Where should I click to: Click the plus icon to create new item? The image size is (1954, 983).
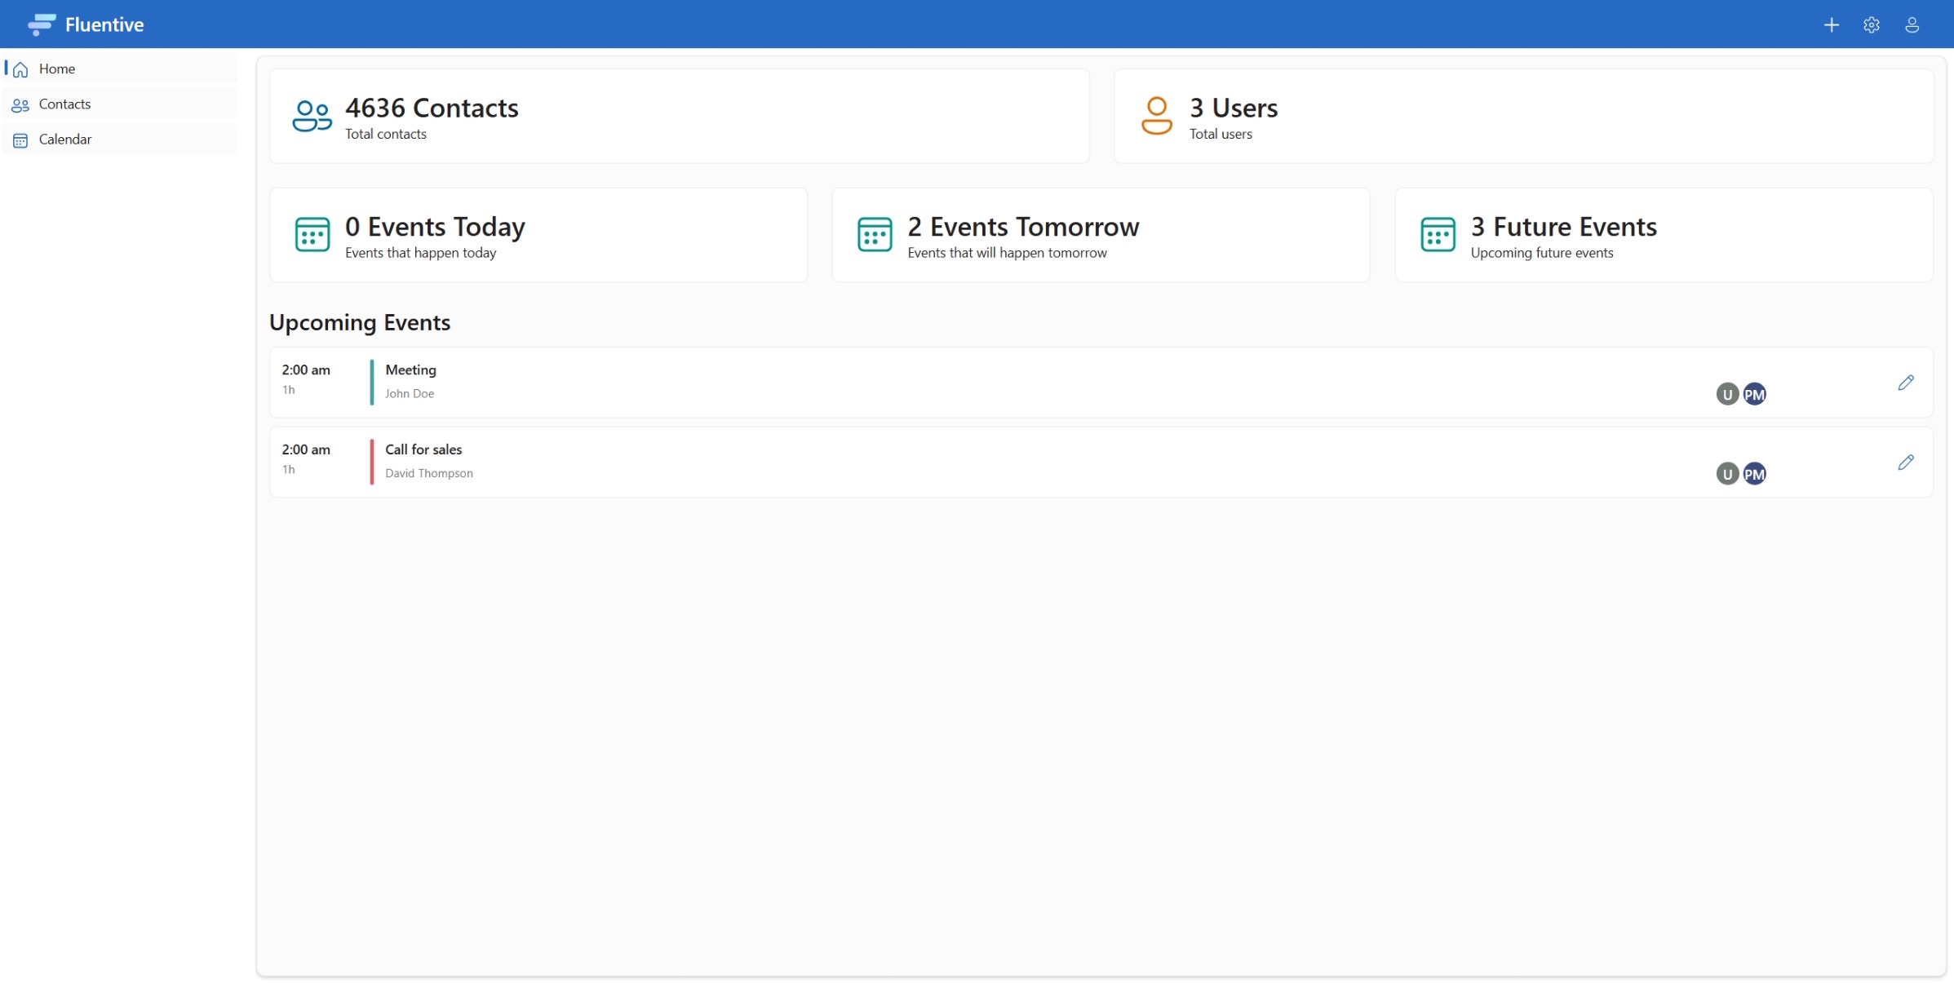click(1831, 24)
